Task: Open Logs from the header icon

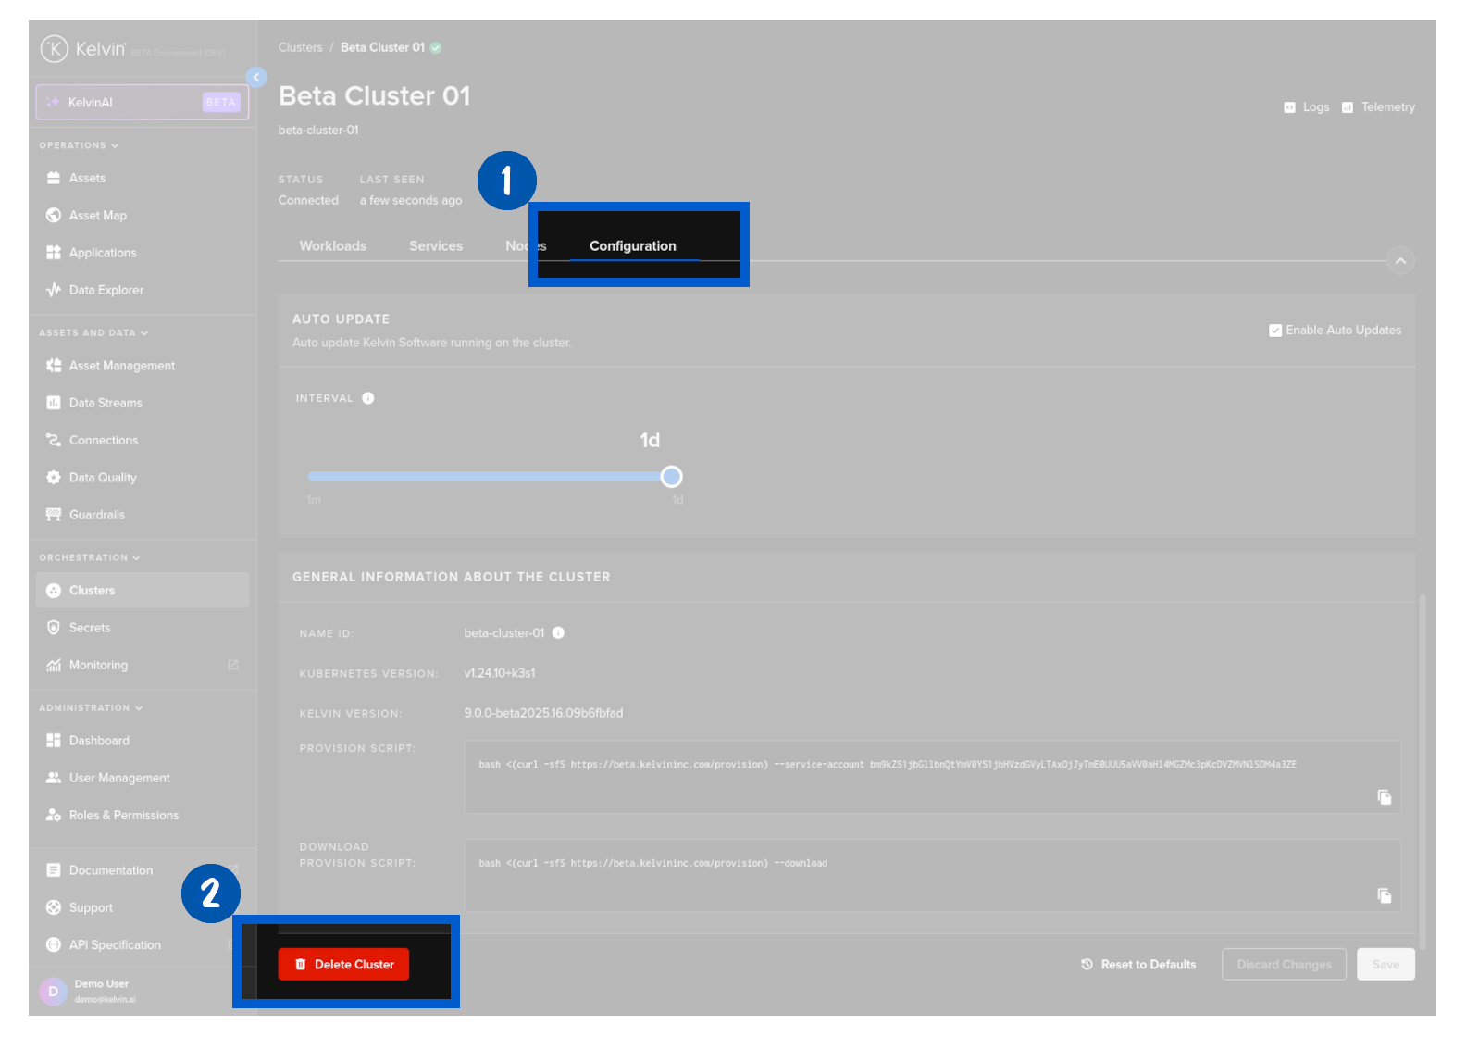Action: click(1306, 107)
